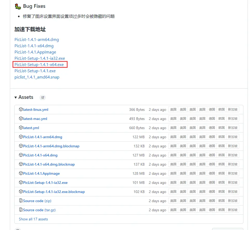This screenshot has width=252, height=230.
Task: Click the zip file icon beside Source code (zip)
Action: click(21, 201)
